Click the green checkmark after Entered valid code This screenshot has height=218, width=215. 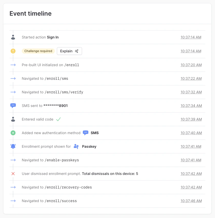[x=58, y=119]
